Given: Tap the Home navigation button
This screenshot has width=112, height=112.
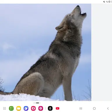Looking at the screenshot, I should [x=94, y=108].
